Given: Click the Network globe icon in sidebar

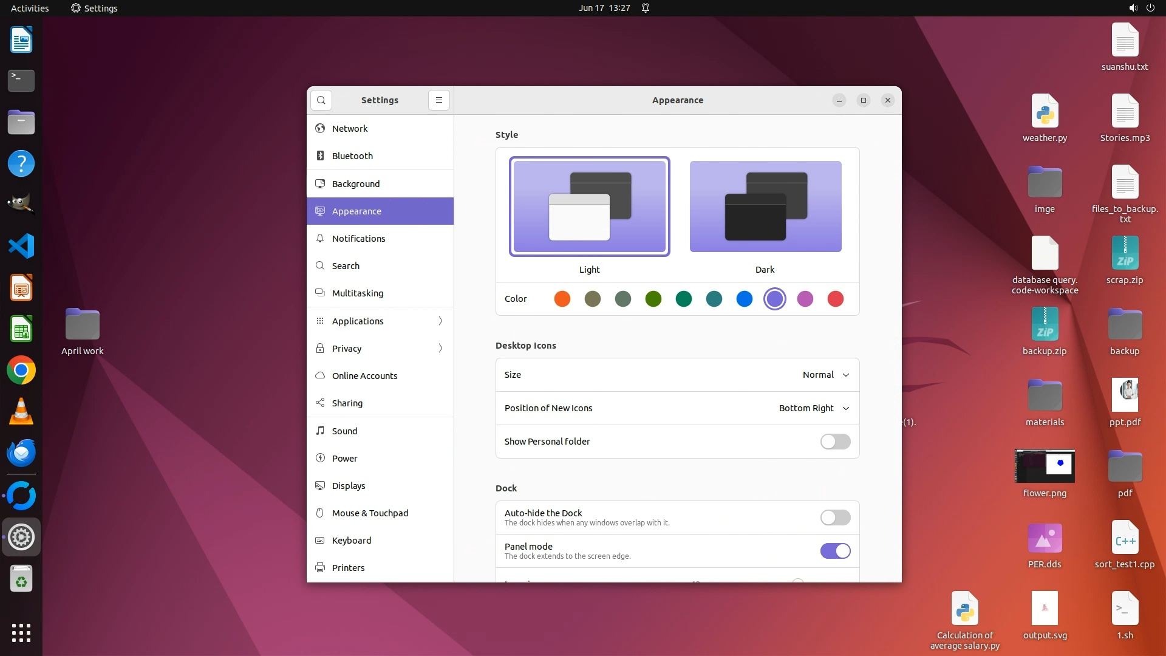Looking at the screenshot, I should click(x=320, y=129).
